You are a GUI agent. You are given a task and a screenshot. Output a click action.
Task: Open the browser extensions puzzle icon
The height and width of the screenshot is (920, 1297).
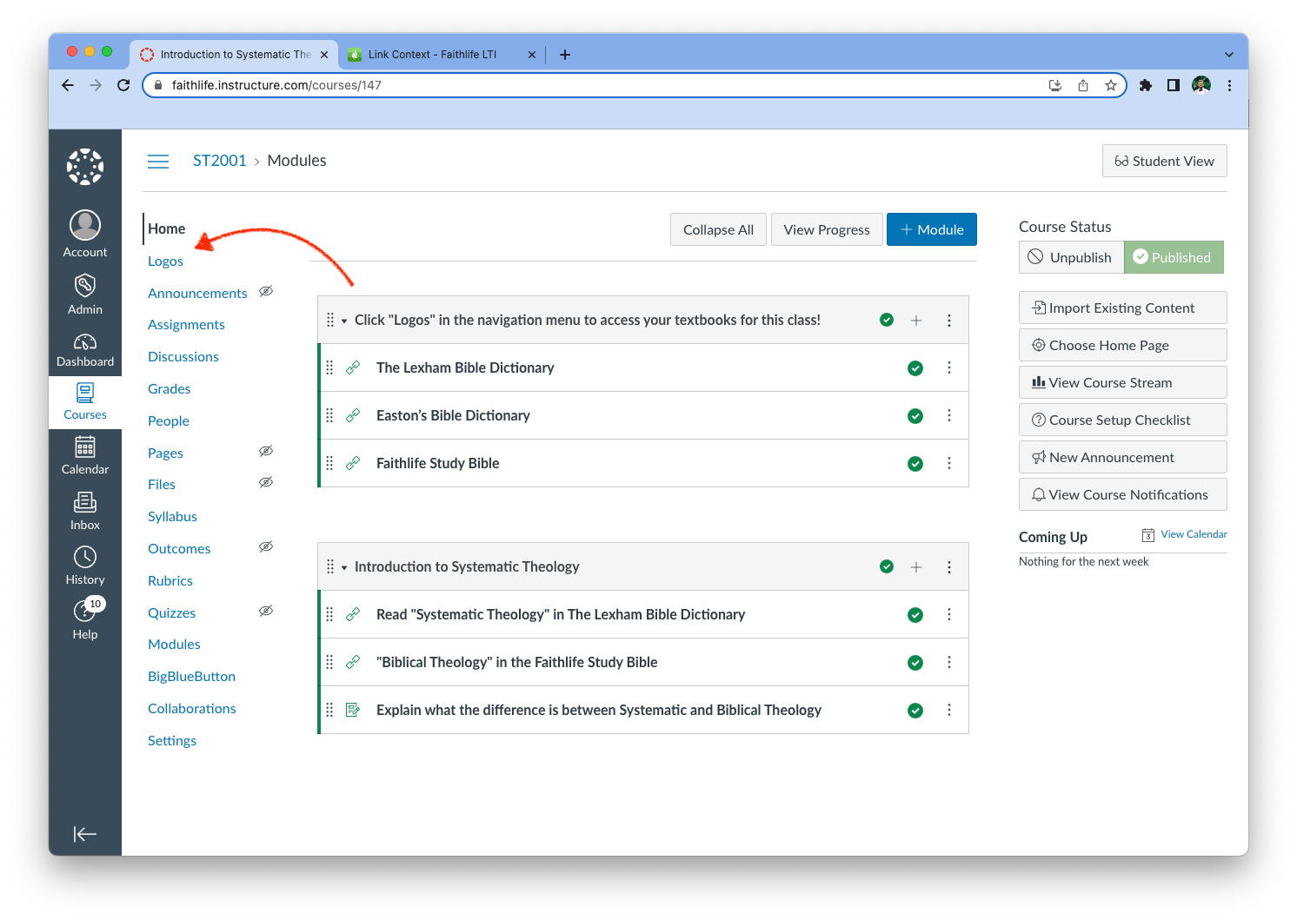click(x=1146, y=85)
